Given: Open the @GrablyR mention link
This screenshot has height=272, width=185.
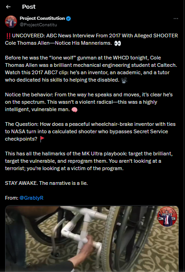Looking at the screenshot, I should [31, 198].
